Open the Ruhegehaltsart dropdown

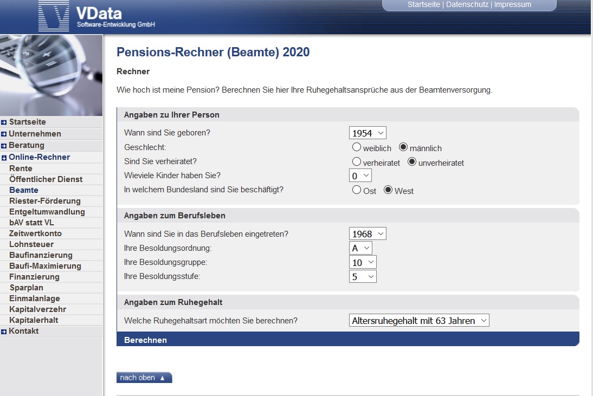tap(419, 320)
